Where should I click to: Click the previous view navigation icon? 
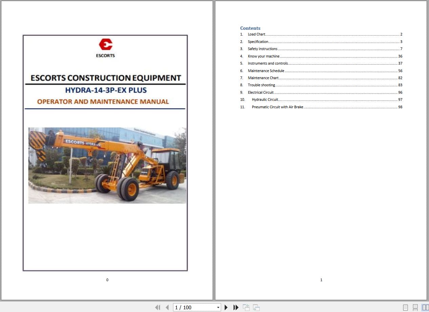pyautogui.click(x=246, y=307)
